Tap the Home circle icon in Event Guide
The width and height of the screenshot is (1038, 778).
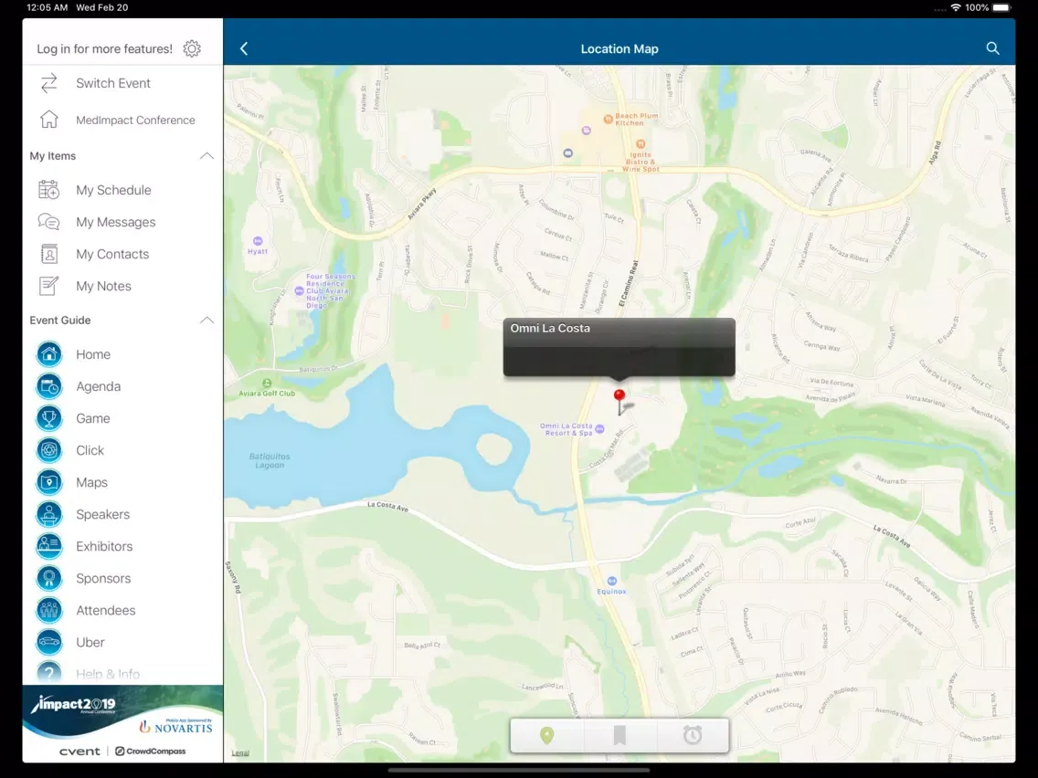49,354
